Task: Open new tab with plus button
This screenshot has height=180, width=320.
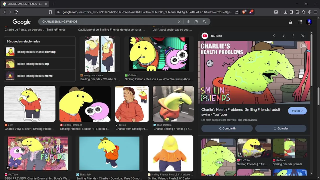Action: click(x=53, y=4)
